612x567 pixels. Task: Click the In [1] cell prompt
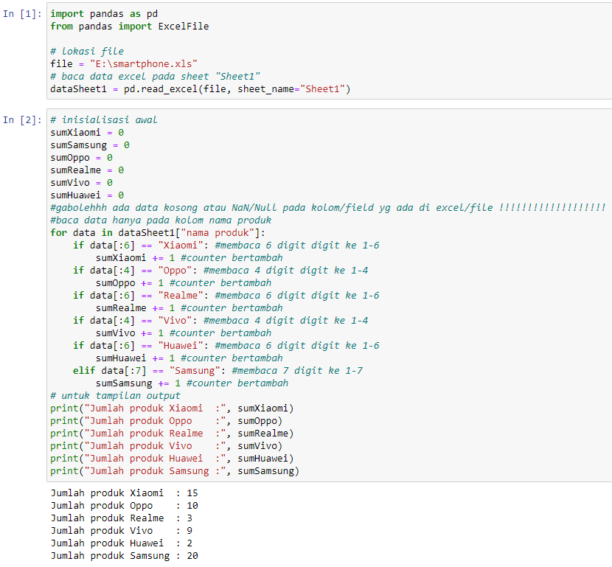point(21,13)
